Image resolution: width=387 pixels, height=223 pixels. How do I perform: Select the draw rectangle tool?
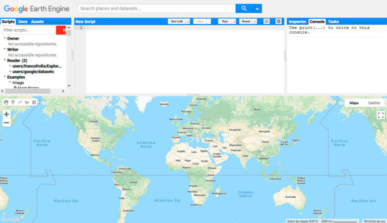(x=34, y=102)
